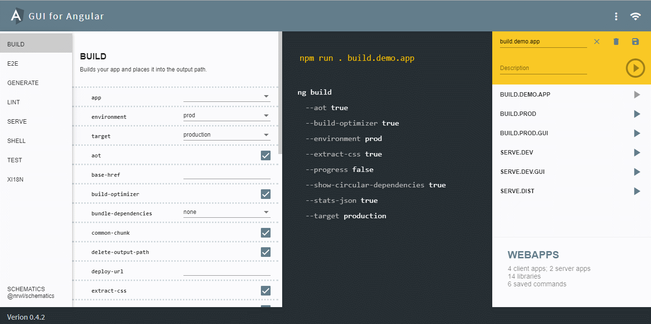
Task: Open the environment dropdown showing prod
Action: click(x=227, y=116)
